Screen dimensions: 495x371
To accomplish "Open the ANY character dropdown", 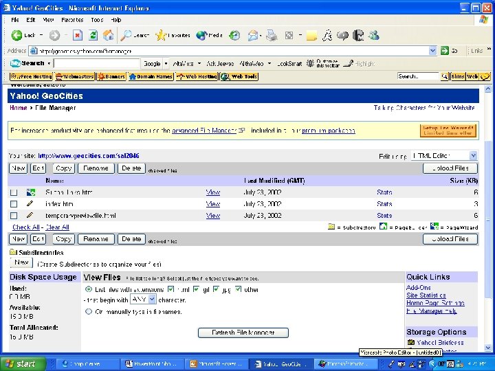I will click(143, 299).
